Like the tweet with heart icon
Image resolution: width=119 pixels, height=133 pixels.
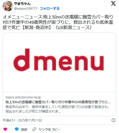[5, 129]
